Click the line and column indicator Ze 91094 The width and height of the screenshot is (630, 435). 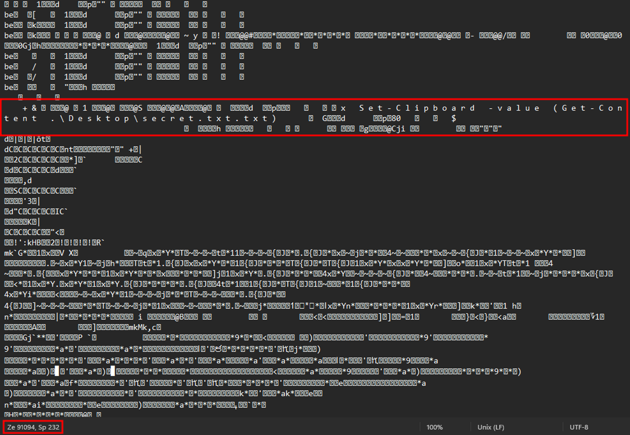pyautogui.click(x=33, y=427)
